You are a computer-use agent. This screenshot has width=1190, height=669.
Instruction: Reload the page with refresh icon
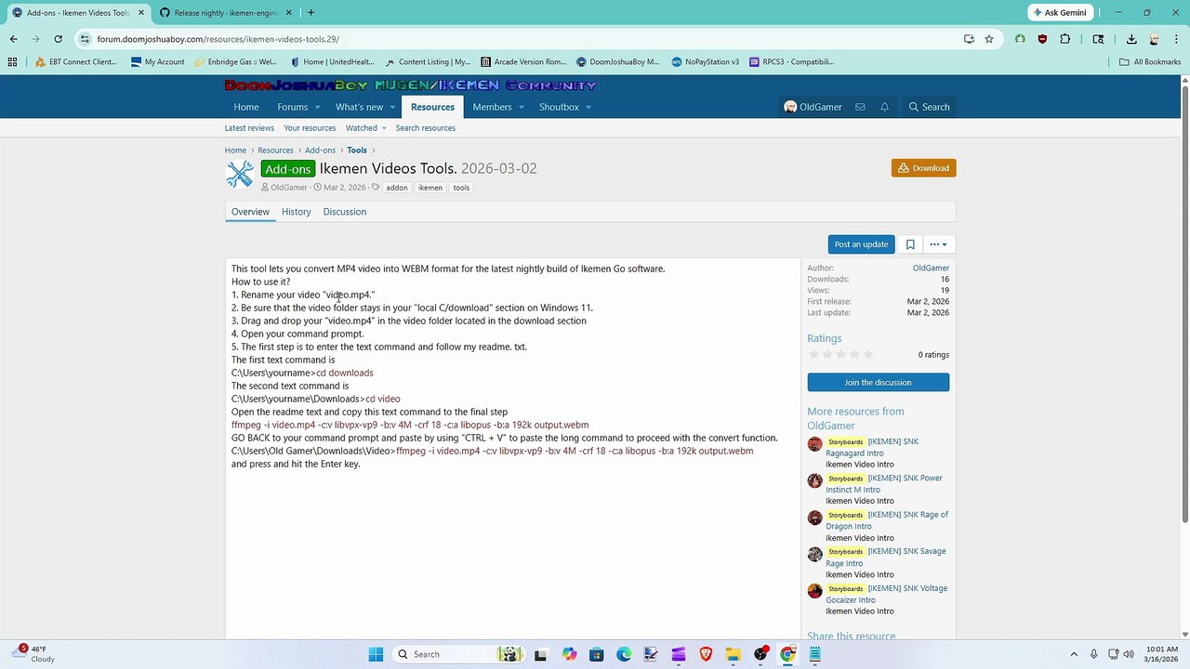(x=58, y=39)
